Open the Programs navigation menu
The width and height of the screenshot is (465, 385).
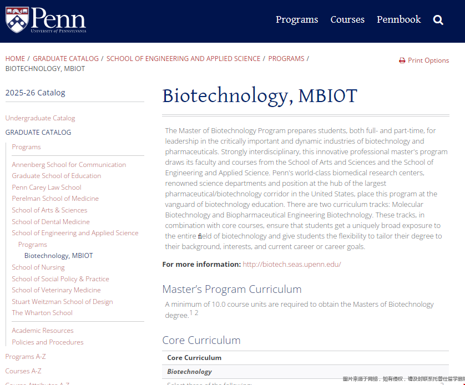(x=297, y=19)
